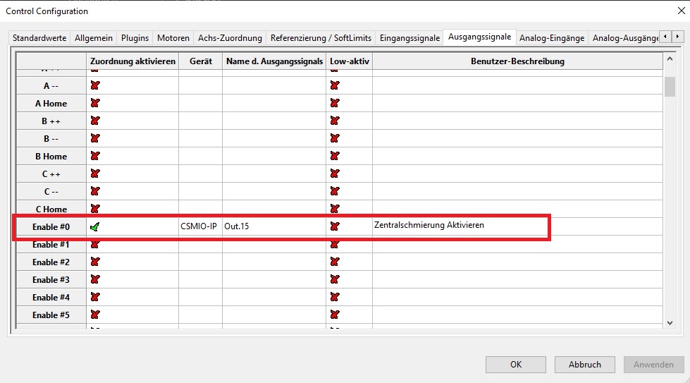Screen dimensions: 690x383
Task: Click the red X assignment icon for Enable #3
Action: point(95,279)
